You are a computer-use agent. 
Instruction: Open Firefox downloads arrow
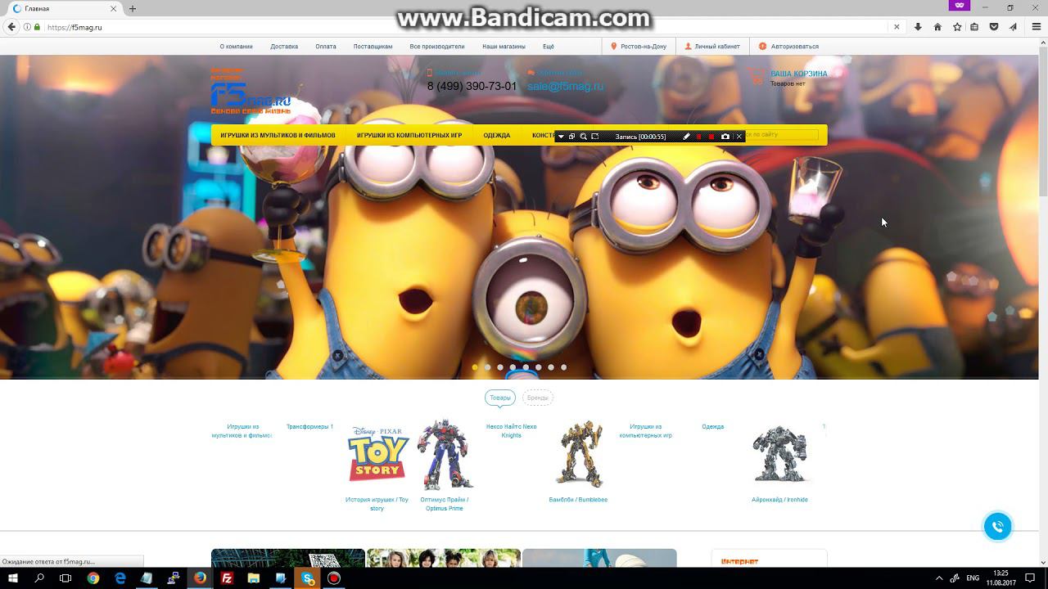918,27
